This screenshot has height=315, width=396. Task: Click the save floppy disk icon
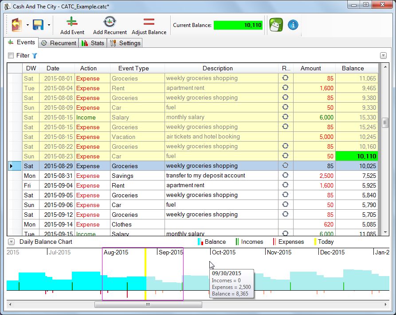(38, 25)
